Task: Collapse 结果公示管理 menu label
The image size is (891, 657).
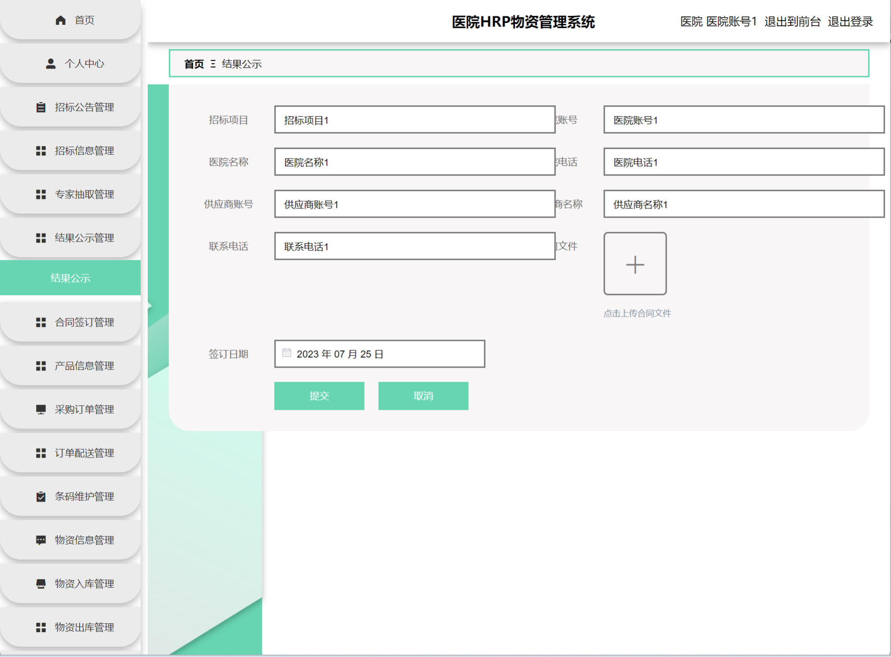Action: [x=84, y=238]
